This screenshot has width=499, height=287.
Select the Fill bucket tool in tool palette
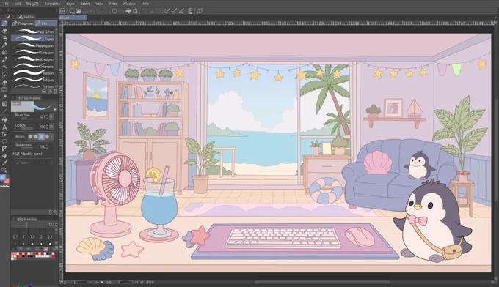click(4, 119)
